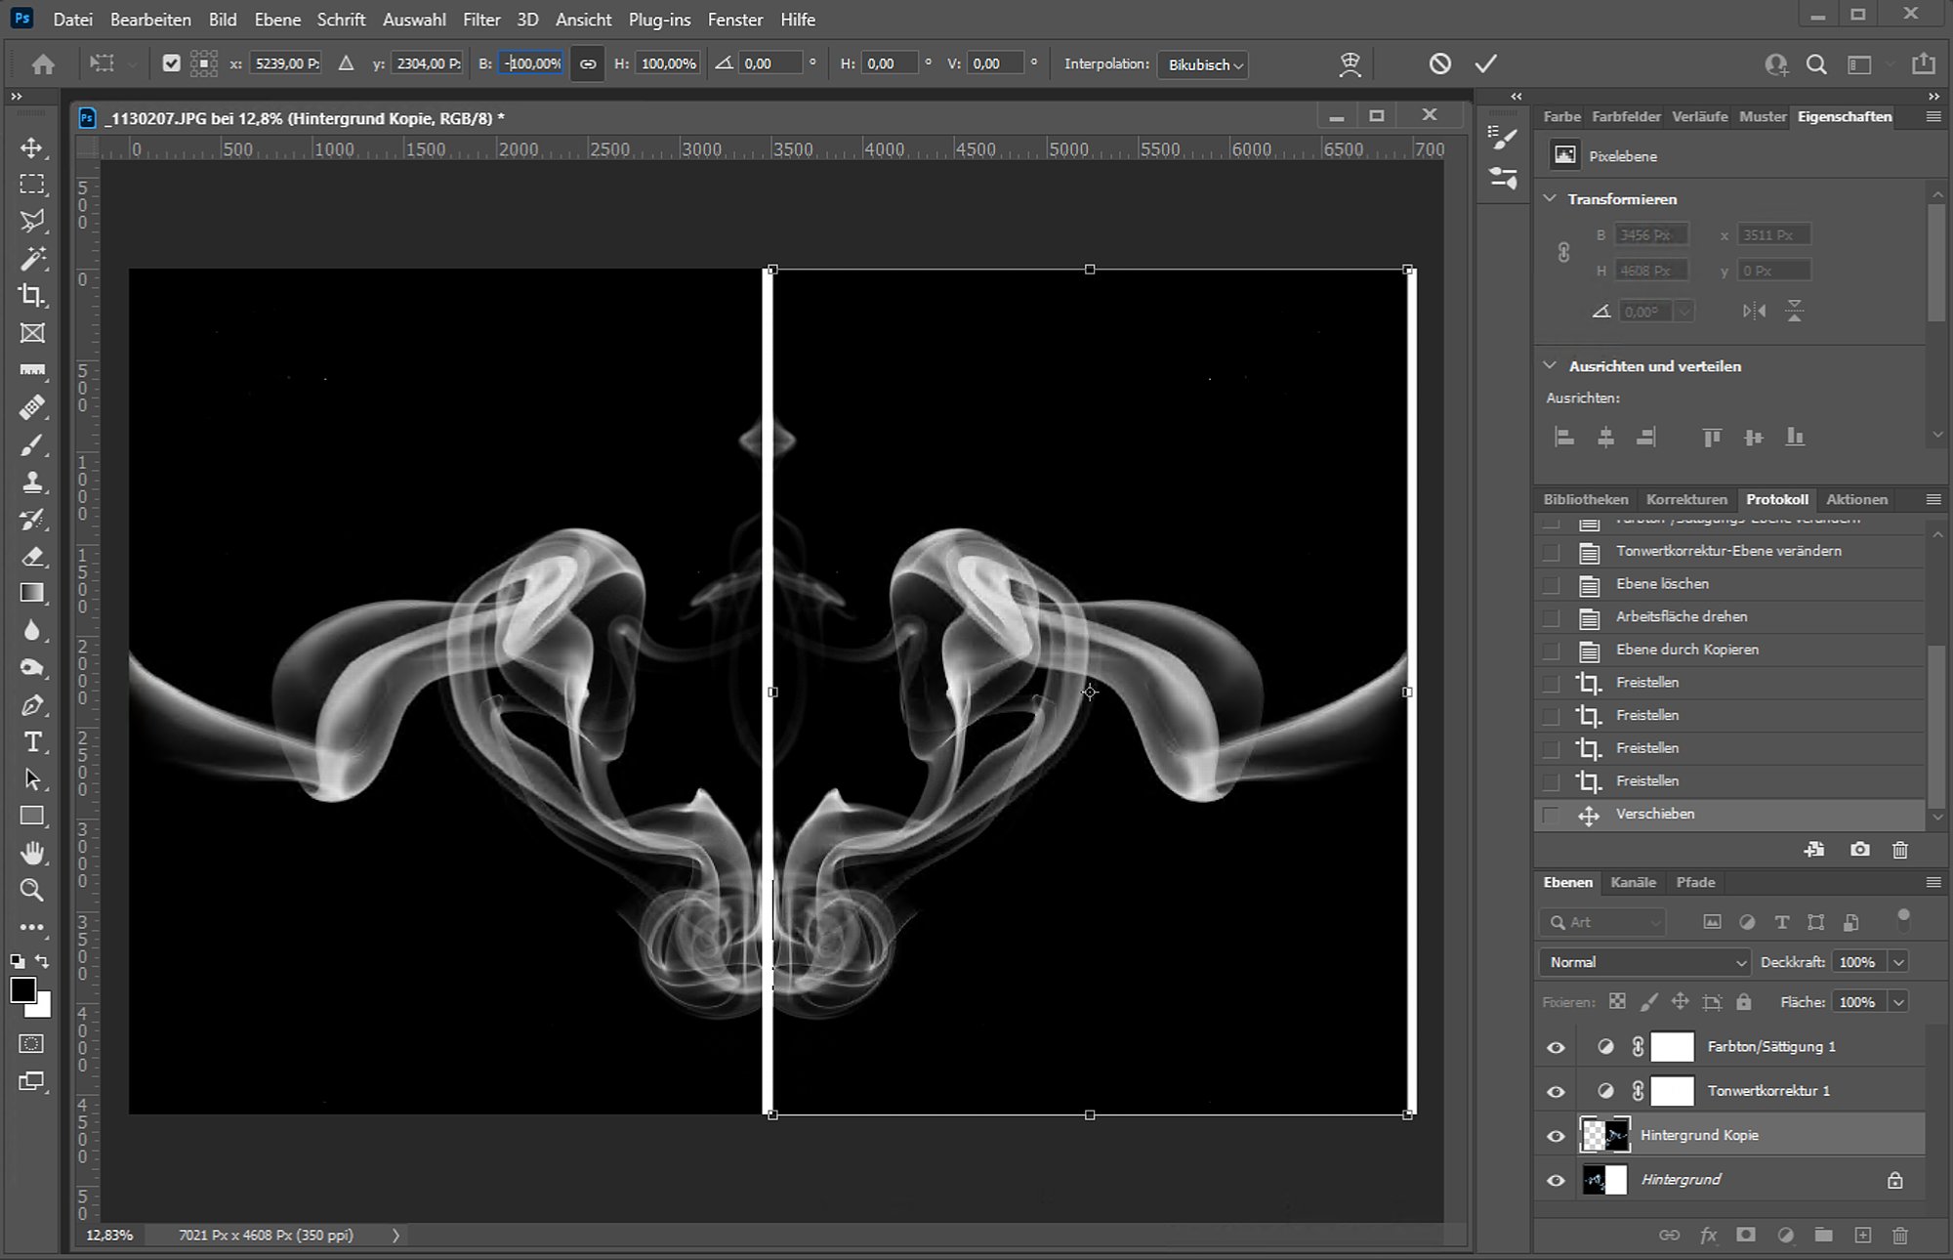Screen dimensions: 1953x1260
Task: Click the foreground color swatch
Action: [x=22, y=990]
